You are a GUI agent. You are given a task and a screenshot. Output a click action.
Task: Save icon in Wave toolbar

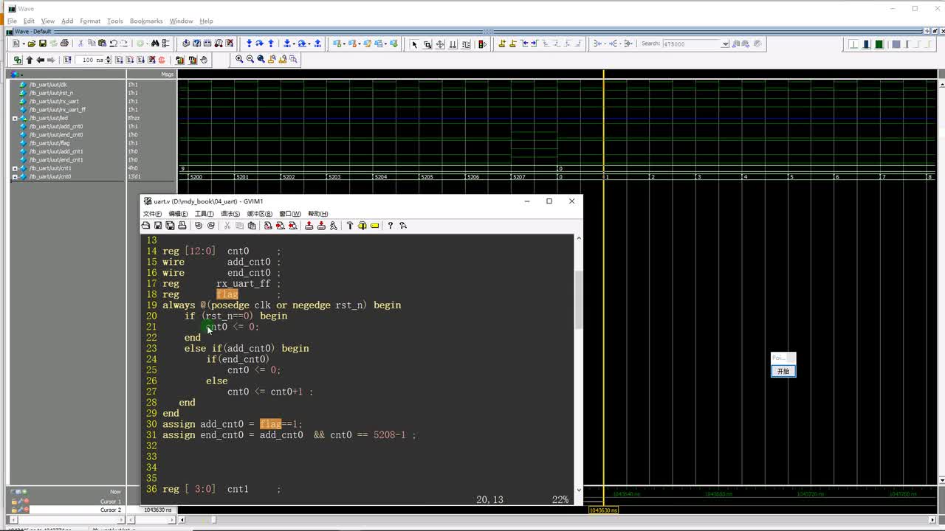point(42,44)
